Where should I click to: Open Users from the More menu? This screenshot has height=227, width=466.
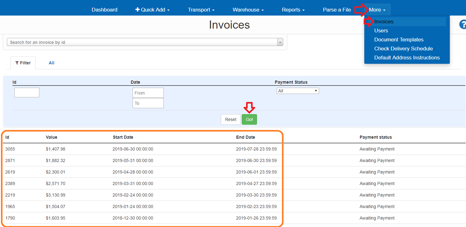pos(381,30)
